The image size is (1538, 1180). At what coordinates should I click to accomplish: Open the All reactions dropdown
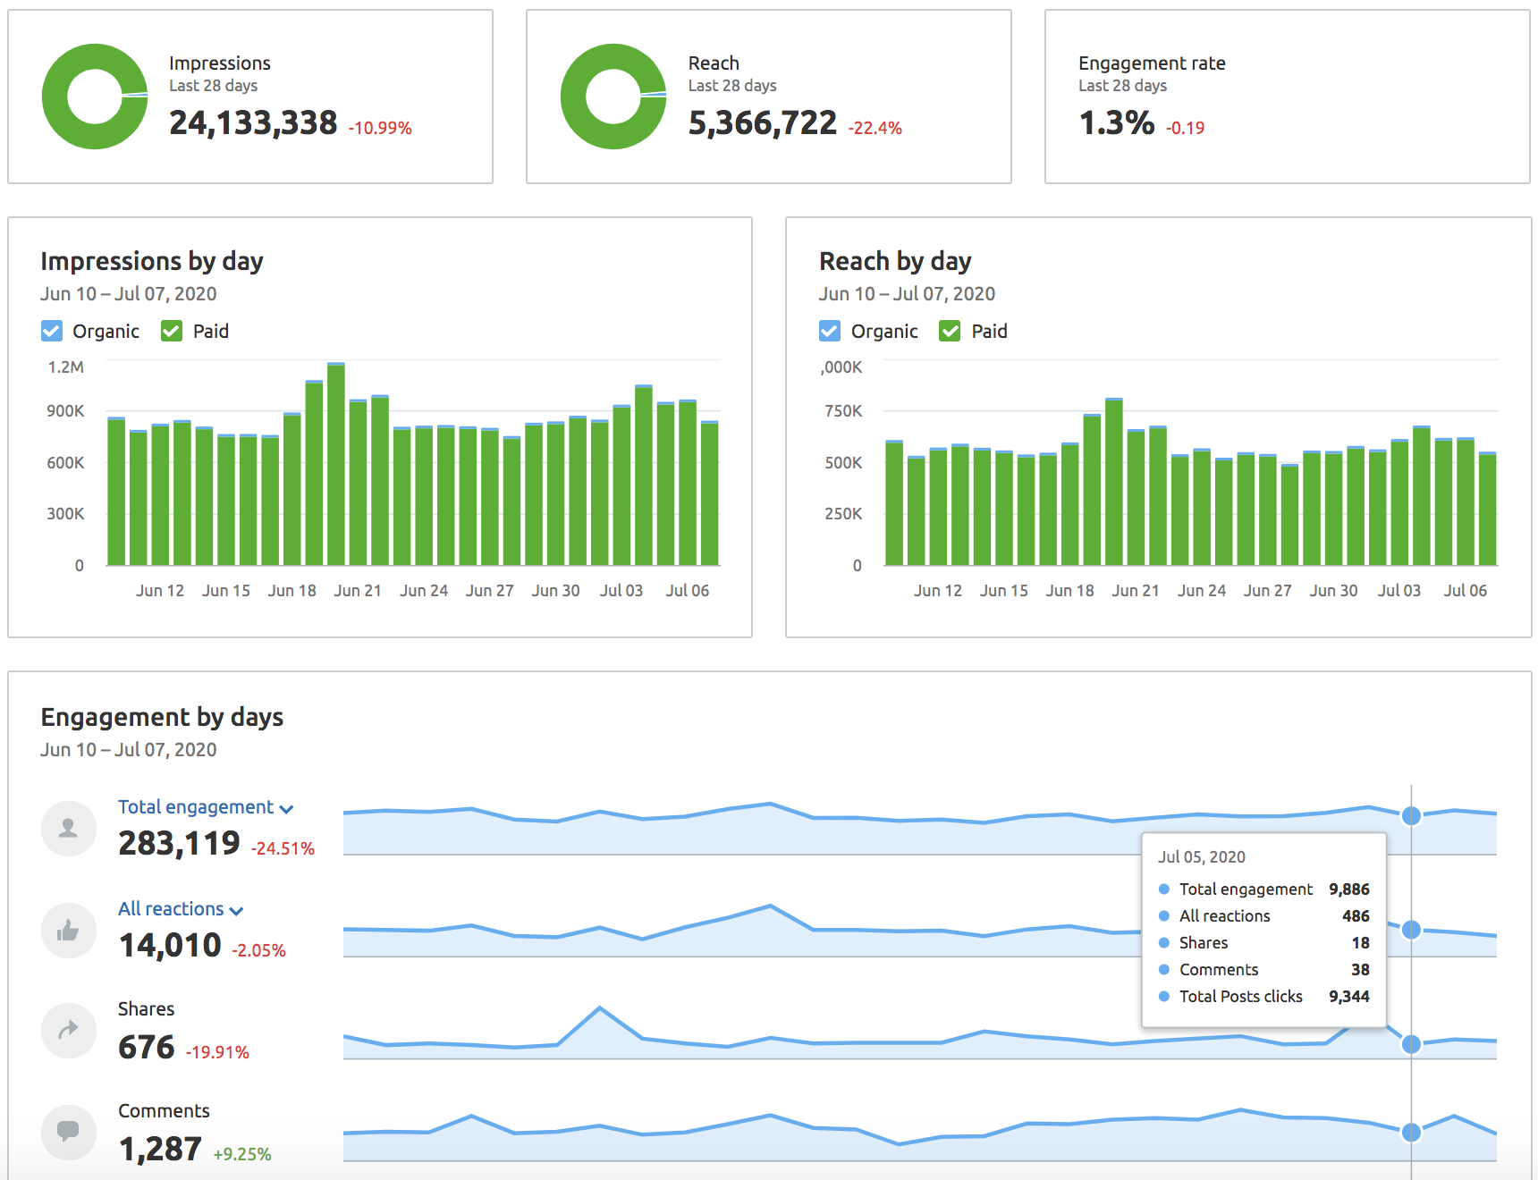click(181, 909)
